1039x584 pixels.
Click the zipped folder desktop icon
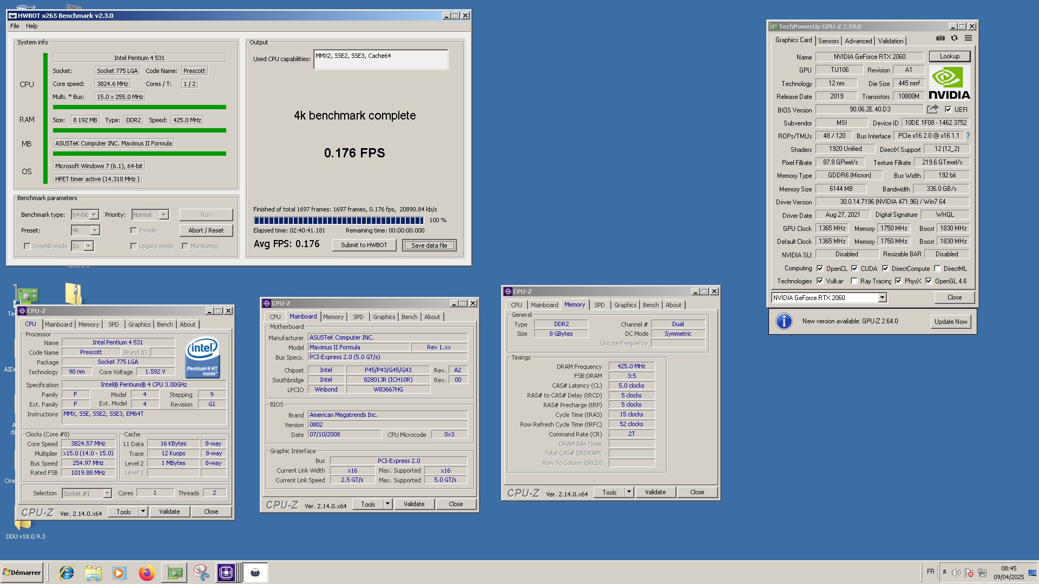[x=73, y=294]
